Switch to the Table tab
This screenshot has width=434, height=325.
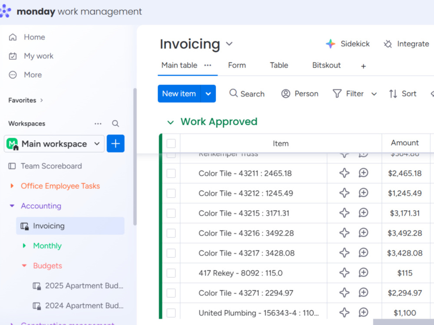279,65
